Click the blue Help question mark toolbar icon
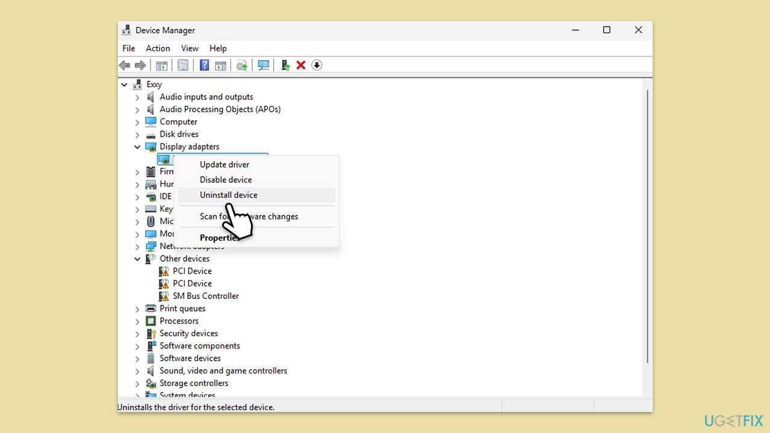 (205, 65)
